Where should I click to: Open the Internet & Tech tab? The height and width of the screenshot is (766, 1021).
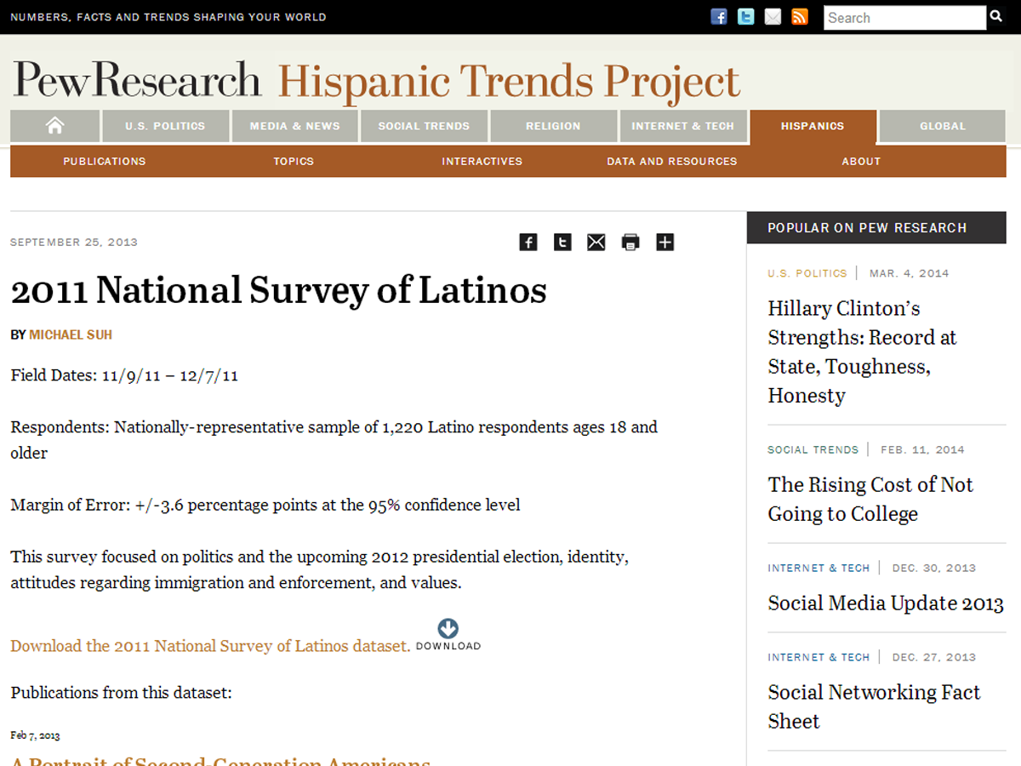(x=682, y=126)
